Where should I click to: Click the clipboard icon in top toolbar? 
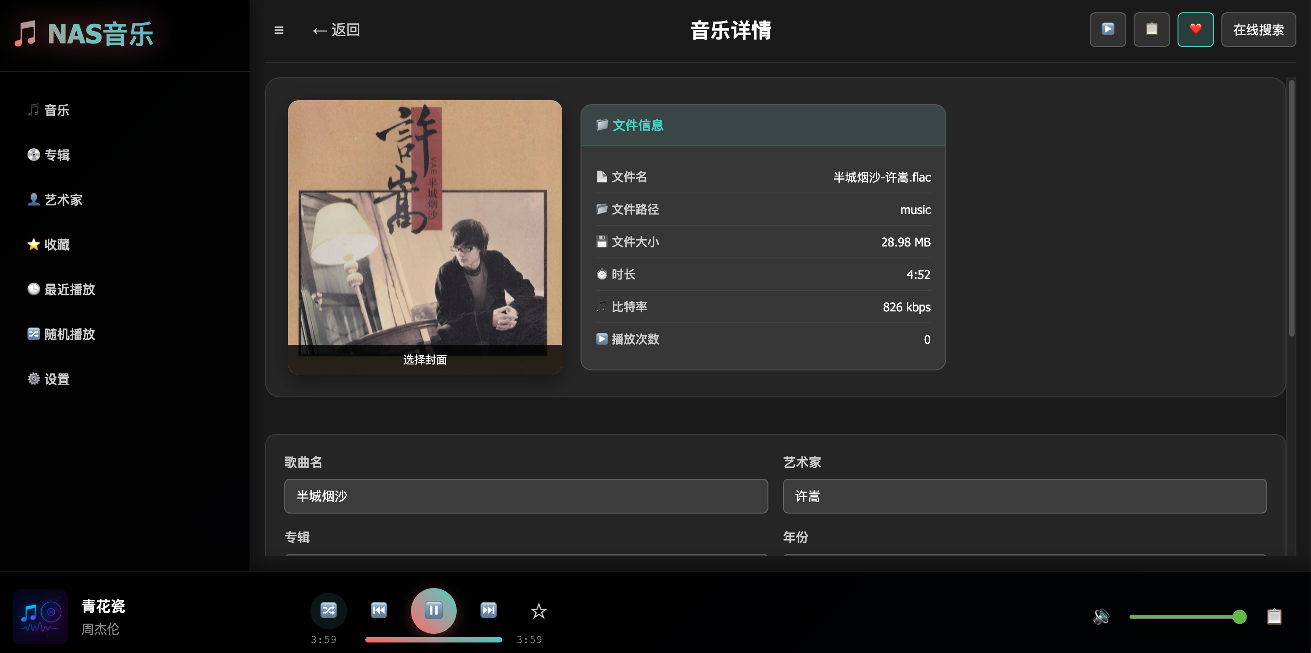(x=1151, y=30)
